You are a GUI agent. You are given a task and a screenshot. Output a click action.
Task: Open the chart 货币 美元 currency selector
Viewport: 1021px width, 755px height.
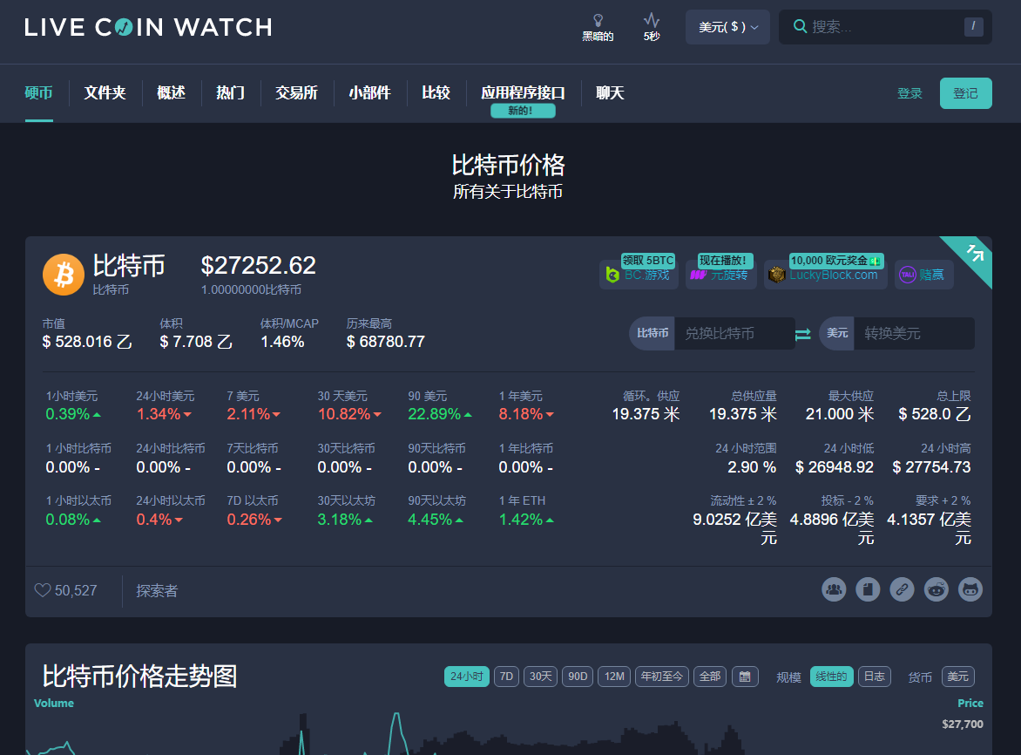pyautogui.click(x=957, y=677)
